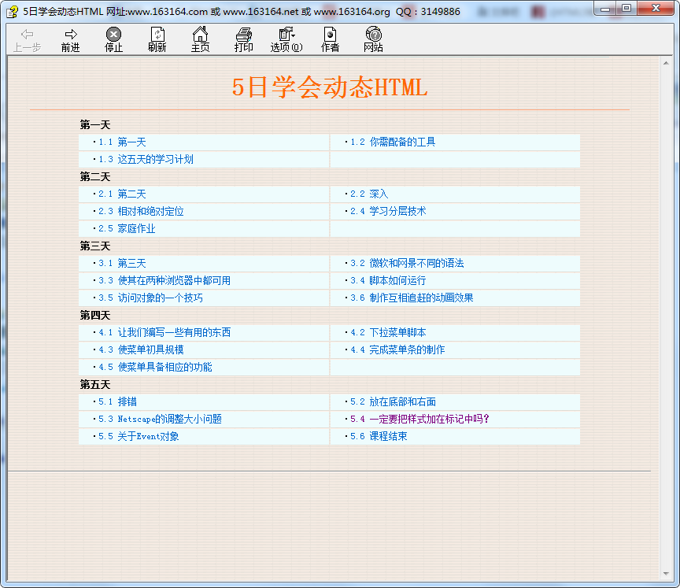
Task: Open link 1.1 第一天
Action: (x=131, y=142)
